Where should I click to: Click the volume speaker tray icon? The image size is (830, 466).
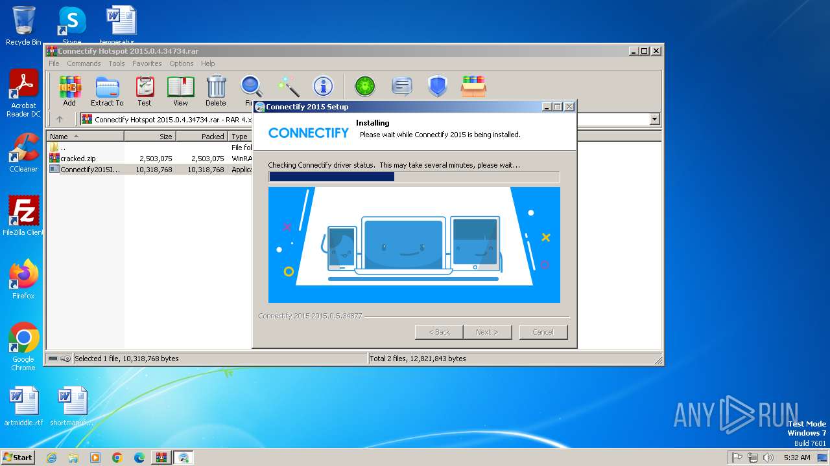768,458
